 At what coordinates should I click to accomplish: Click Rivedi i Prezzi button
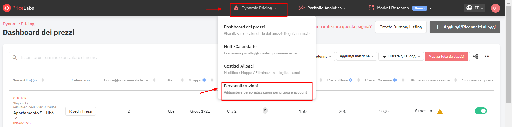click(81, 111)
